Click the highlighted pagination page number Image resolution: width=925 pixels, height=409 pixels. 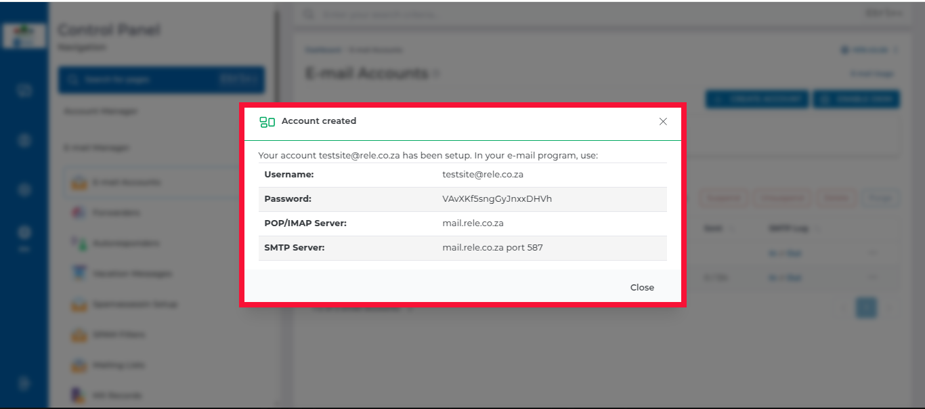coord(866,307)
